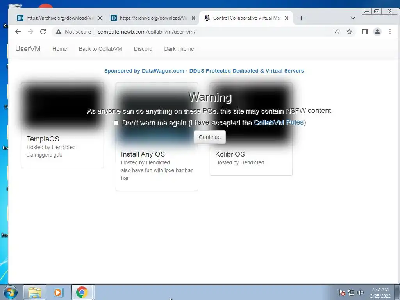The height and width of the screenshot is (300, 400).
Task: Open the KolibriOS VM card title
Action: click(230, 154)
